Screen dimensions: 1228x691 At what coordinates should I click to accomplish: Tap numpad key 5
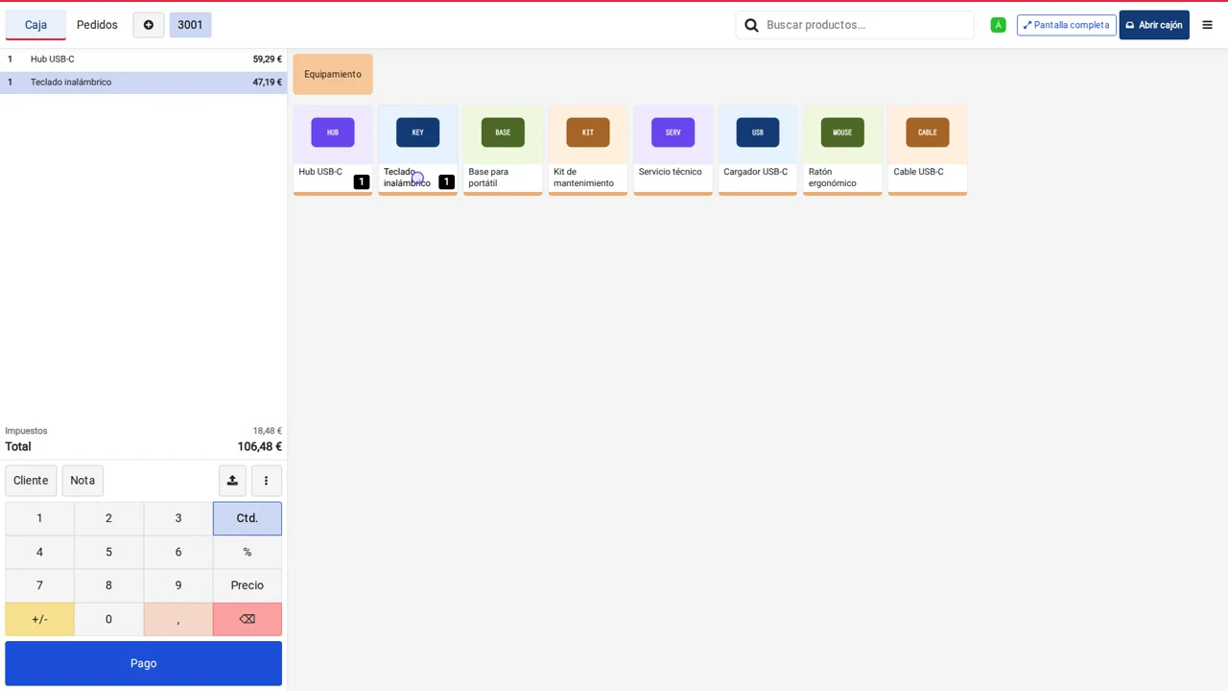point(108,552)
